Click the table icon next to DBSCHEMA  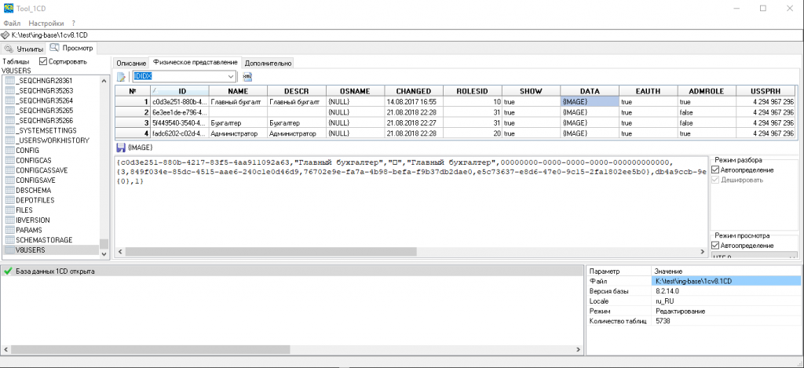click(9, 190)
